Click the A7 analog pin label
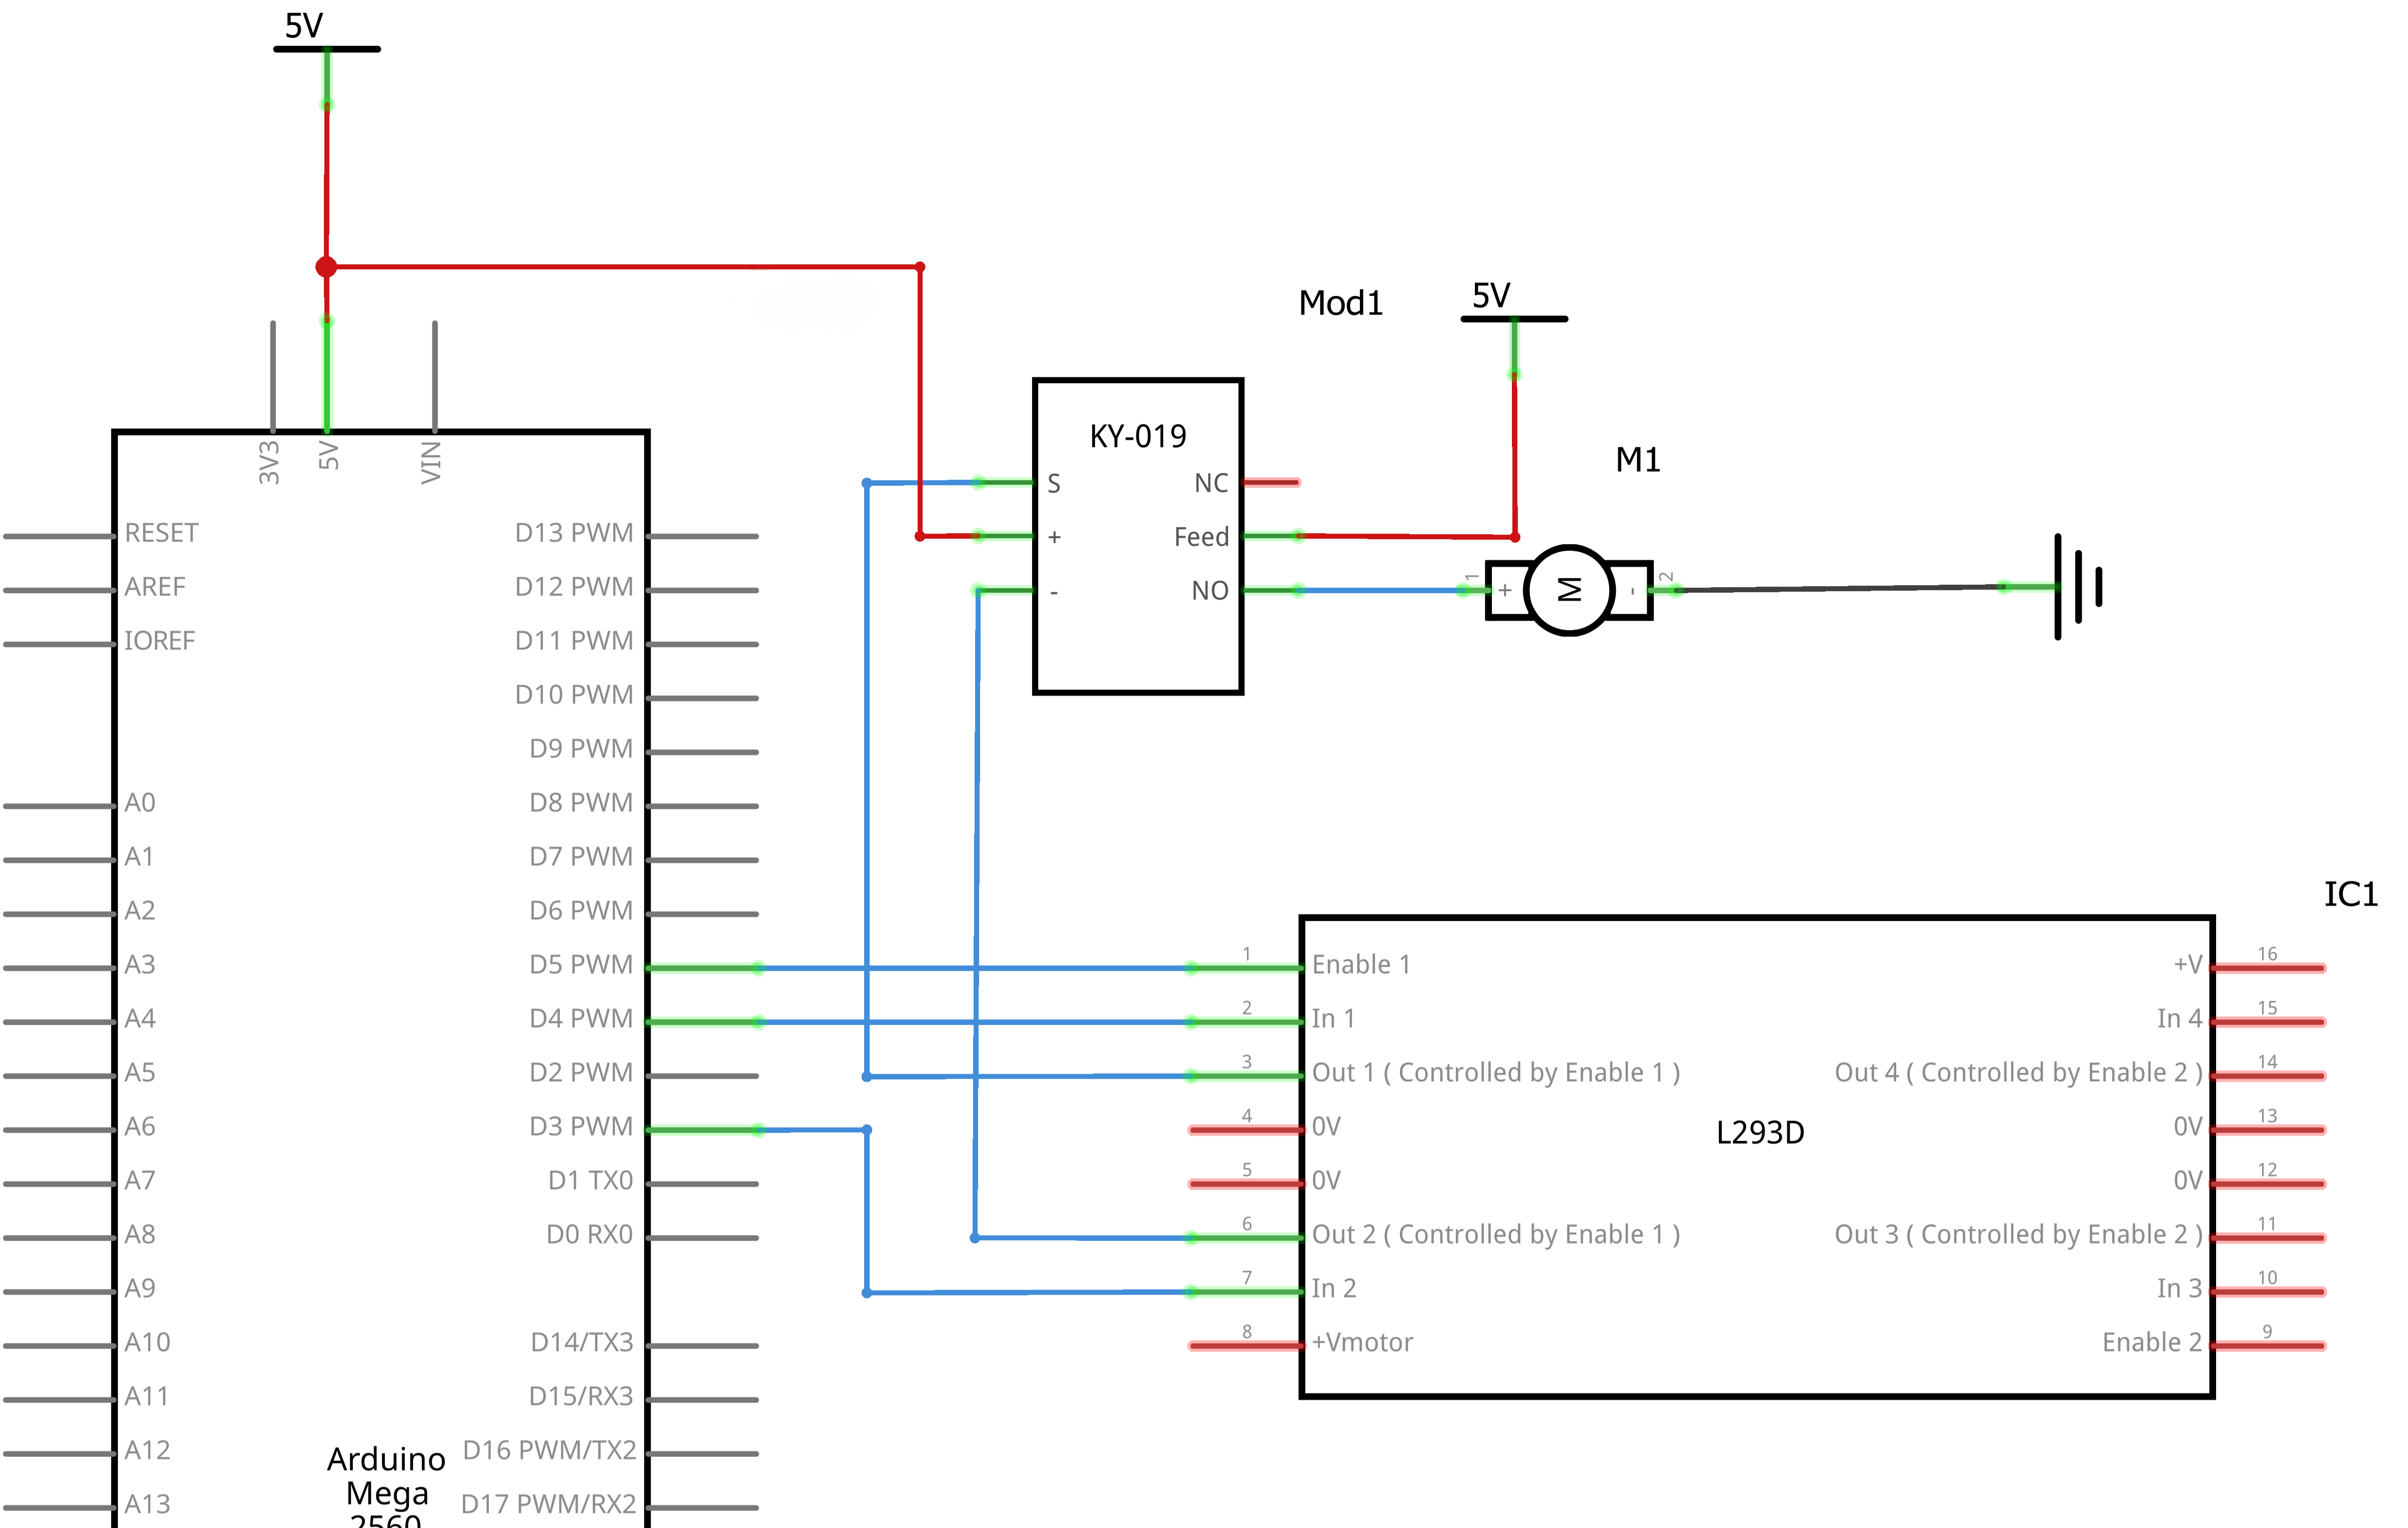The height and width of the screenshot is (1528, 2408). tap(140, 1181)
